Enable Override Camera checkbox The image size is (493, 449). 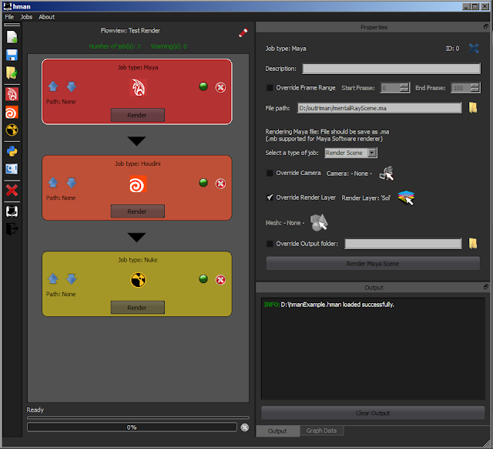270,173
